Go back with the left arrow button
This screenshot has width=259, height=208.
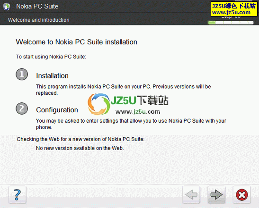pos(191,195)
